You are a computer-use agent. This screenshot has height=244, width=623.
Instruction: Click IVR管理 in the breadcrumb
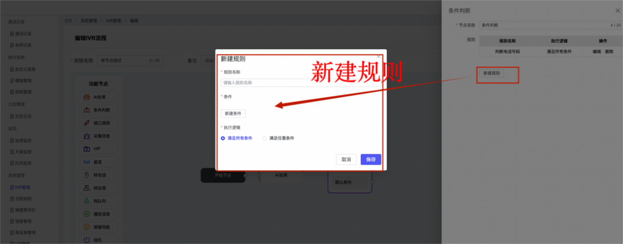coord(113,21)
